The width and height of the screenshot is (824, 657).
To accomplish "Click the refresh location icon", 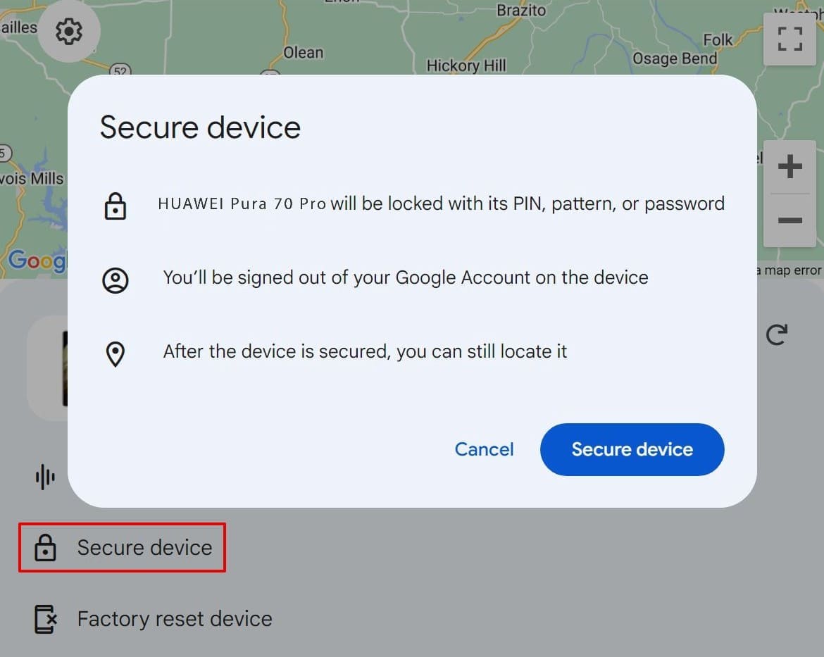I will pos(777,336).
